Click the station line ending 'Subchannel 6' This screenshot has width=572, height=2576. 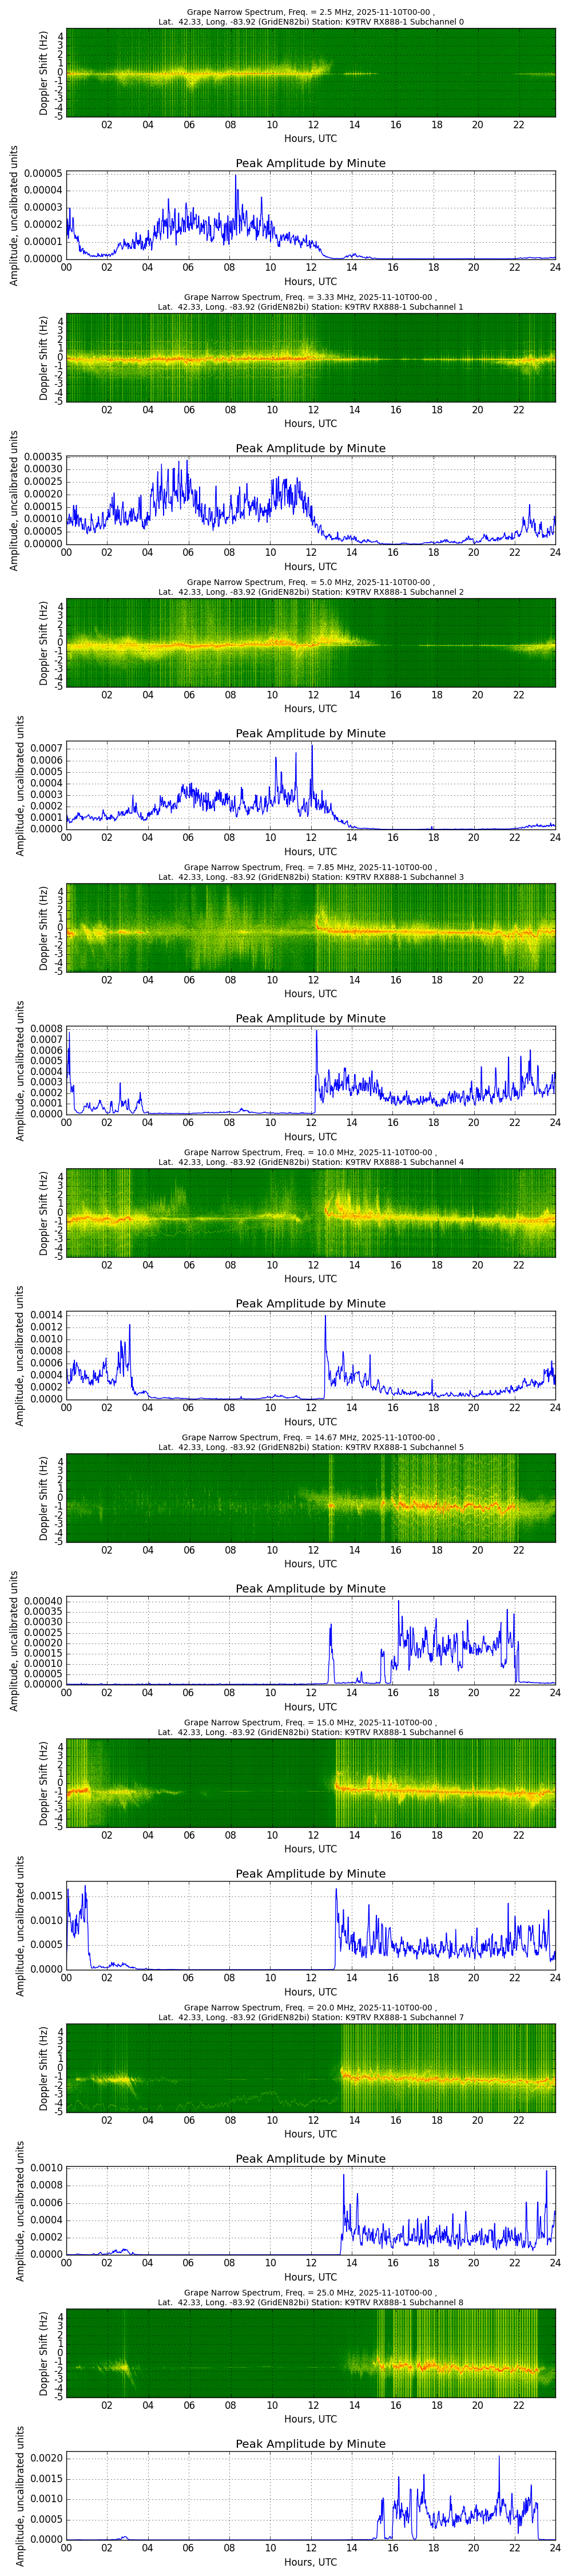[311, 1732]
